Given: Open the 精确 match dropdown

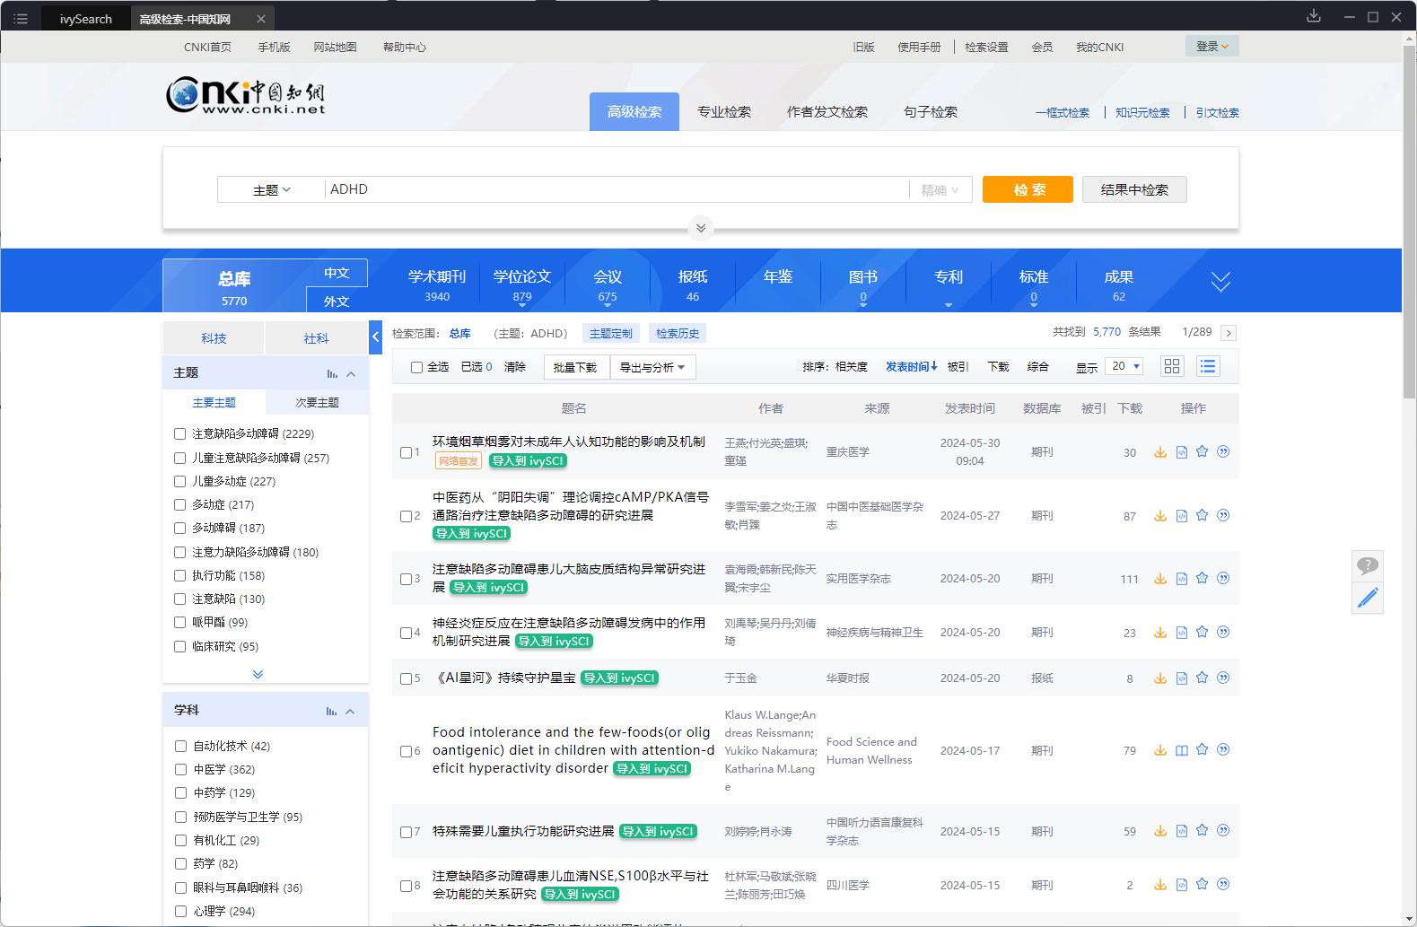Looking at the screenshot, I should click(940, 190).
